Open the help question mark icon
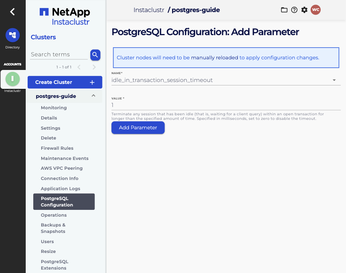Image resolution: width=346 pixels, height=273 pixels. (x=294, y=10)
